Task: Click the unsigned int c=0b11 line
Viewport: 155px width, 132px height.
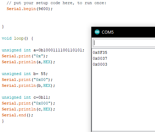Action: pyautogui.click(x=26, y=97)
